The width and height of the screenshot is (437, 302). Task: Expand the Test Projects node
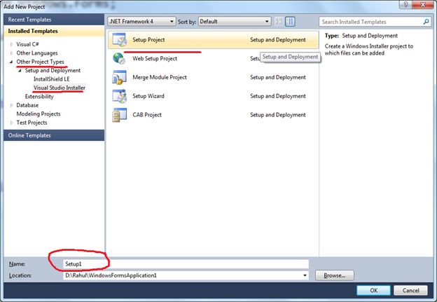click(11, 123)
